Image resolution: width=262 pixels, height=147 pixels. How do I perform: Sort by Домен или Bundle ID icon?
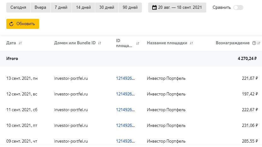(x=100, y=43)
